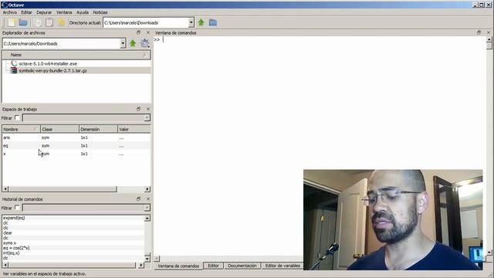
Task: Select 'int(eq,x)' history entry
Action: (12, 253)
